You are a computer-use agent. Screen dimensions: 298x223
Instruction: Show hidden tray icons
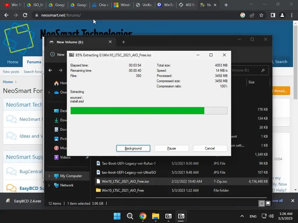coord(242,216)
